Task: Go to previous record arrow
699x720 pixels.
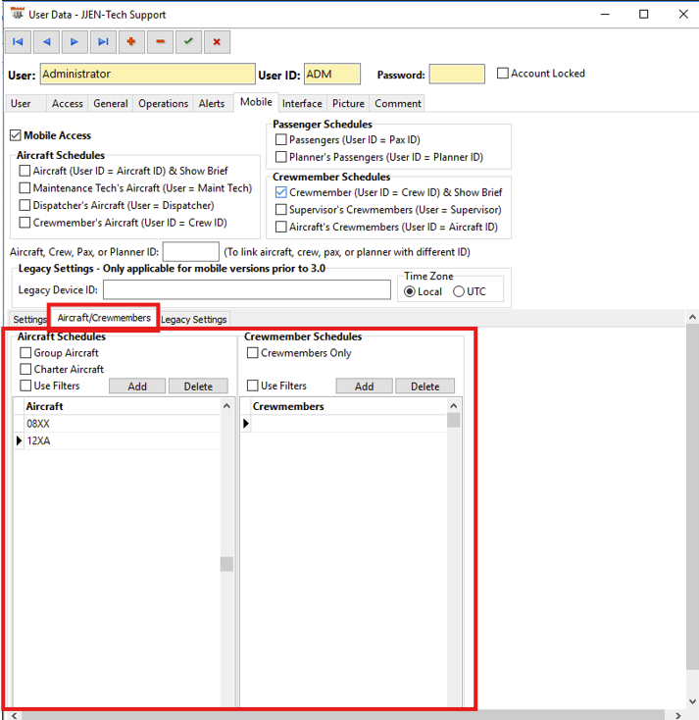Action: pos(46,42)
